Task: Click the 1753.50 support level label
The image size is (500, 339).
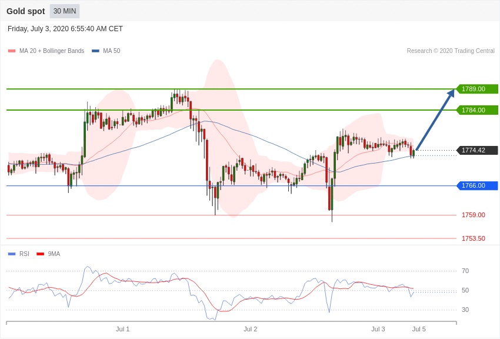Action: click(474, 238)
